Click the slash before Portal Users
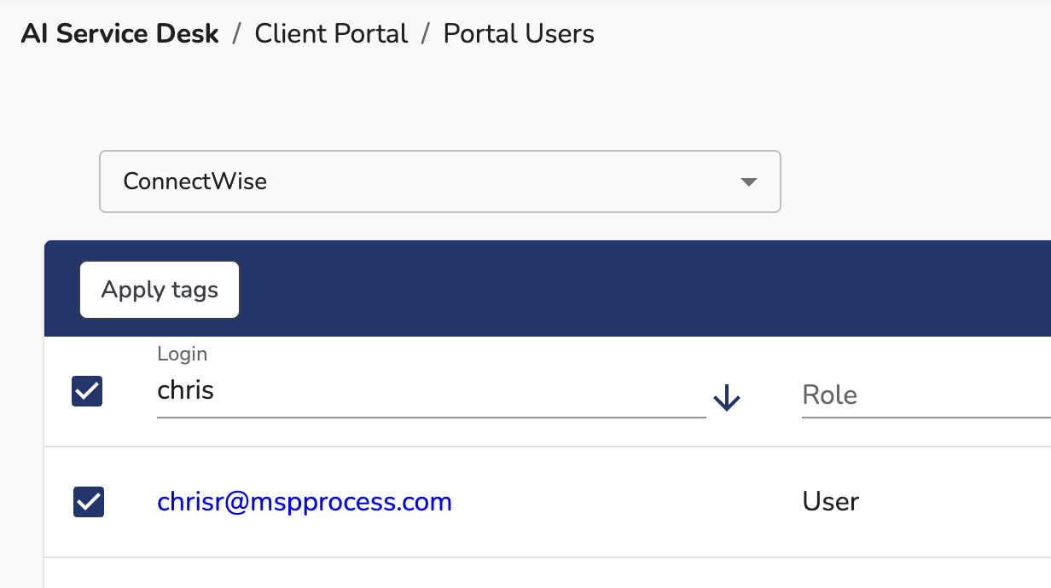Image resolution: width=1051 pixels, height=588 pixels. [426, 34]
